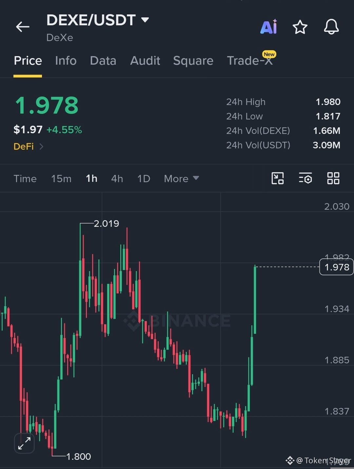Go back using the left arrow

(23, 27)
